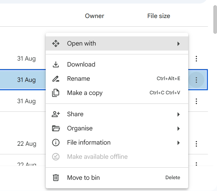Click the Organise folder icon
Screen dimensions: 217x191
(x=56, y=128)
